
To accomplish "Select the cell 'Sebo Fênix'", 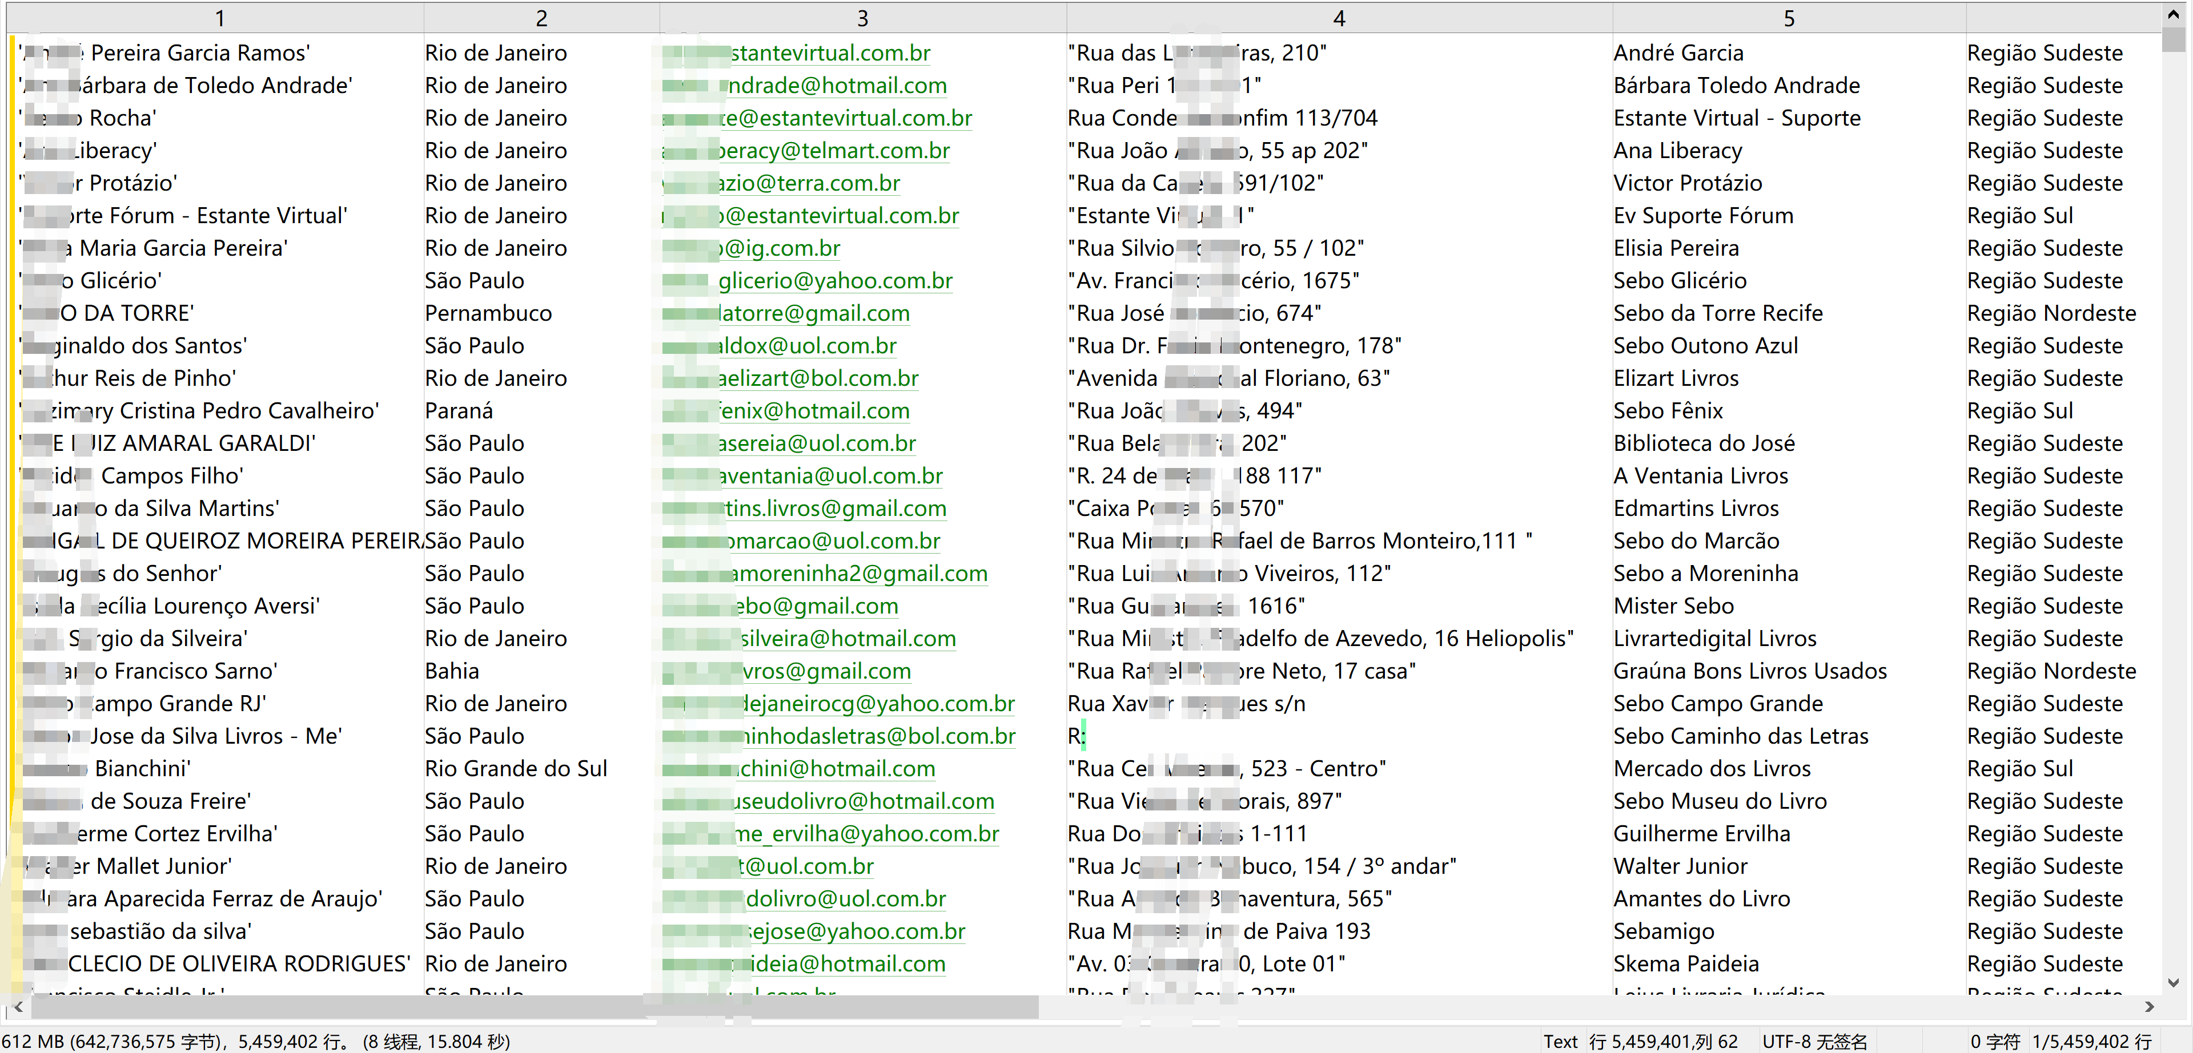I will (1668, 411).
